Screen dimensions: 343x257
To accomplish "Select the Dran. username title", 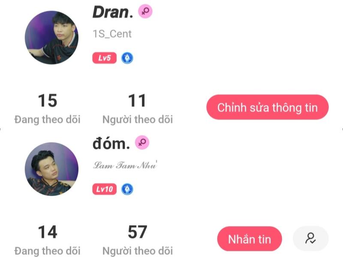I will pyautogui.click(x=113, y=12).
